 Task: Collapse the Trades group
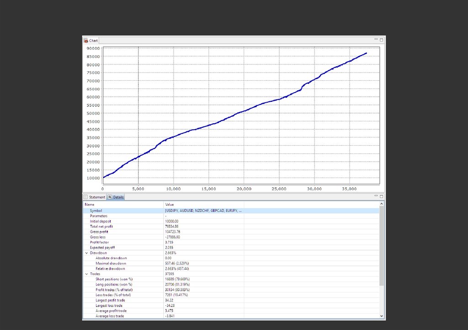point(86,274)
